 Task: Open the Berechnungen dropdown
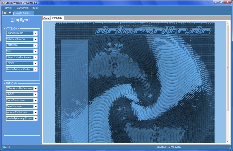[36, 107]
